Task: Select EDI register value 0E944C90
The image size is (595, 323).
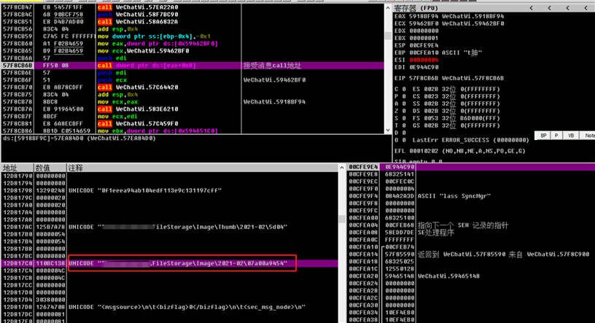Action: 424,67
